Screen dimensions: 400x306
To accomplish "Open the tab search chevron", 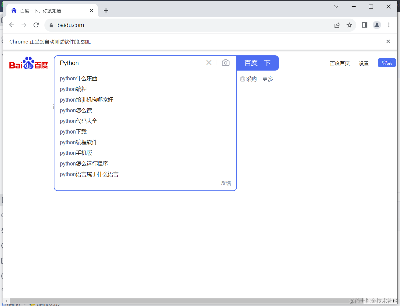I will (336, 6).
